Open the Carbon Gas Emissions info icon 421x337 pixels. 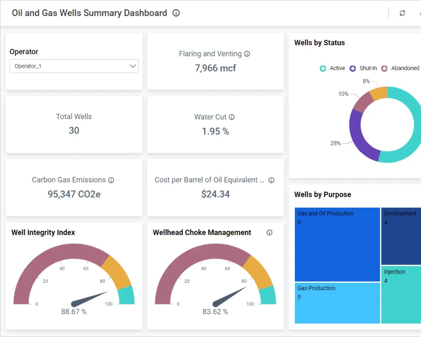111,180
